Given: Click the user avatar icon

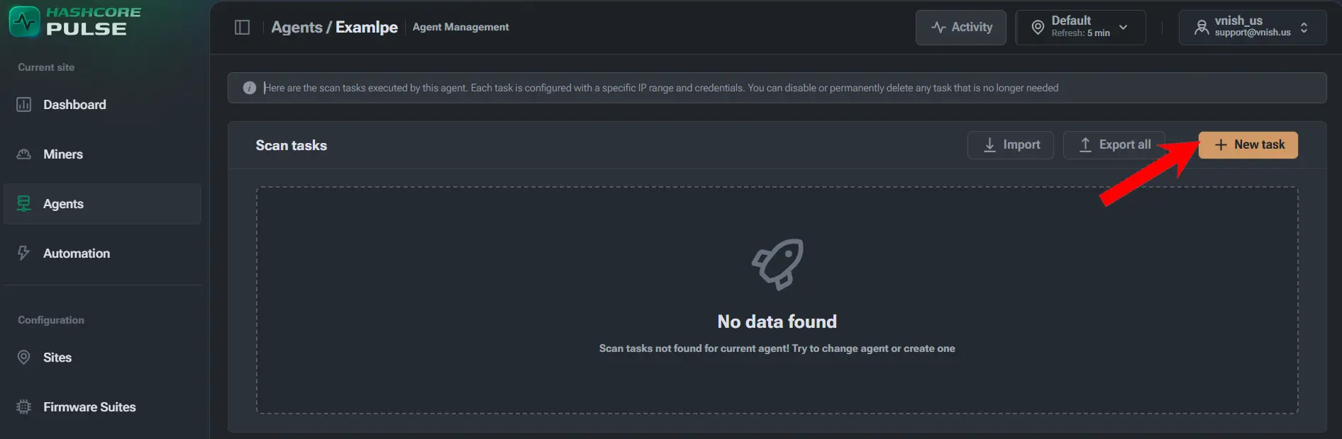Looking at the screenshot, I should click(1202, 28).
